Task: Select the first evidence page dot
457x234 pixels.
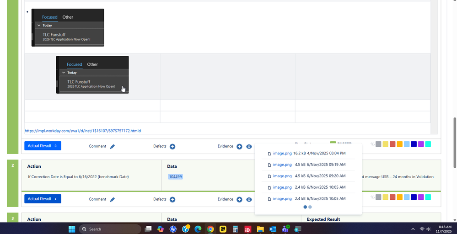Action: click(x=305, y=207)
